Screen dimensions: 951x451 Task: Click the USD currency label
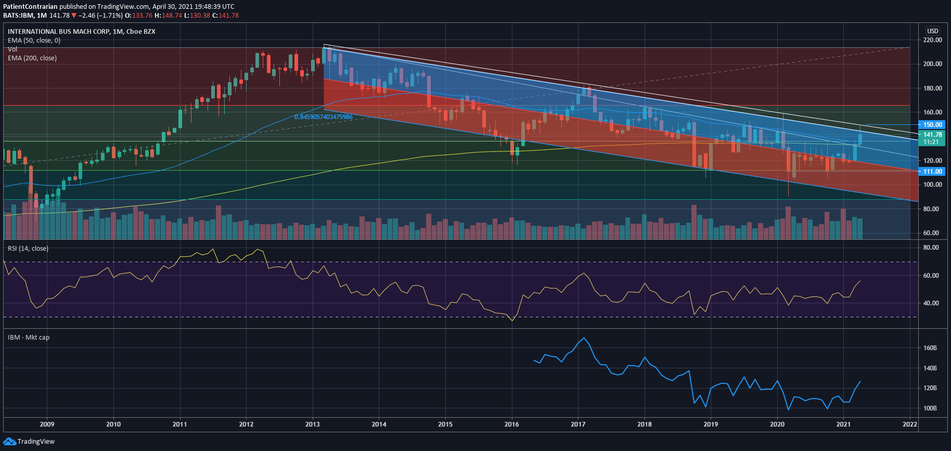coord(933,31)
